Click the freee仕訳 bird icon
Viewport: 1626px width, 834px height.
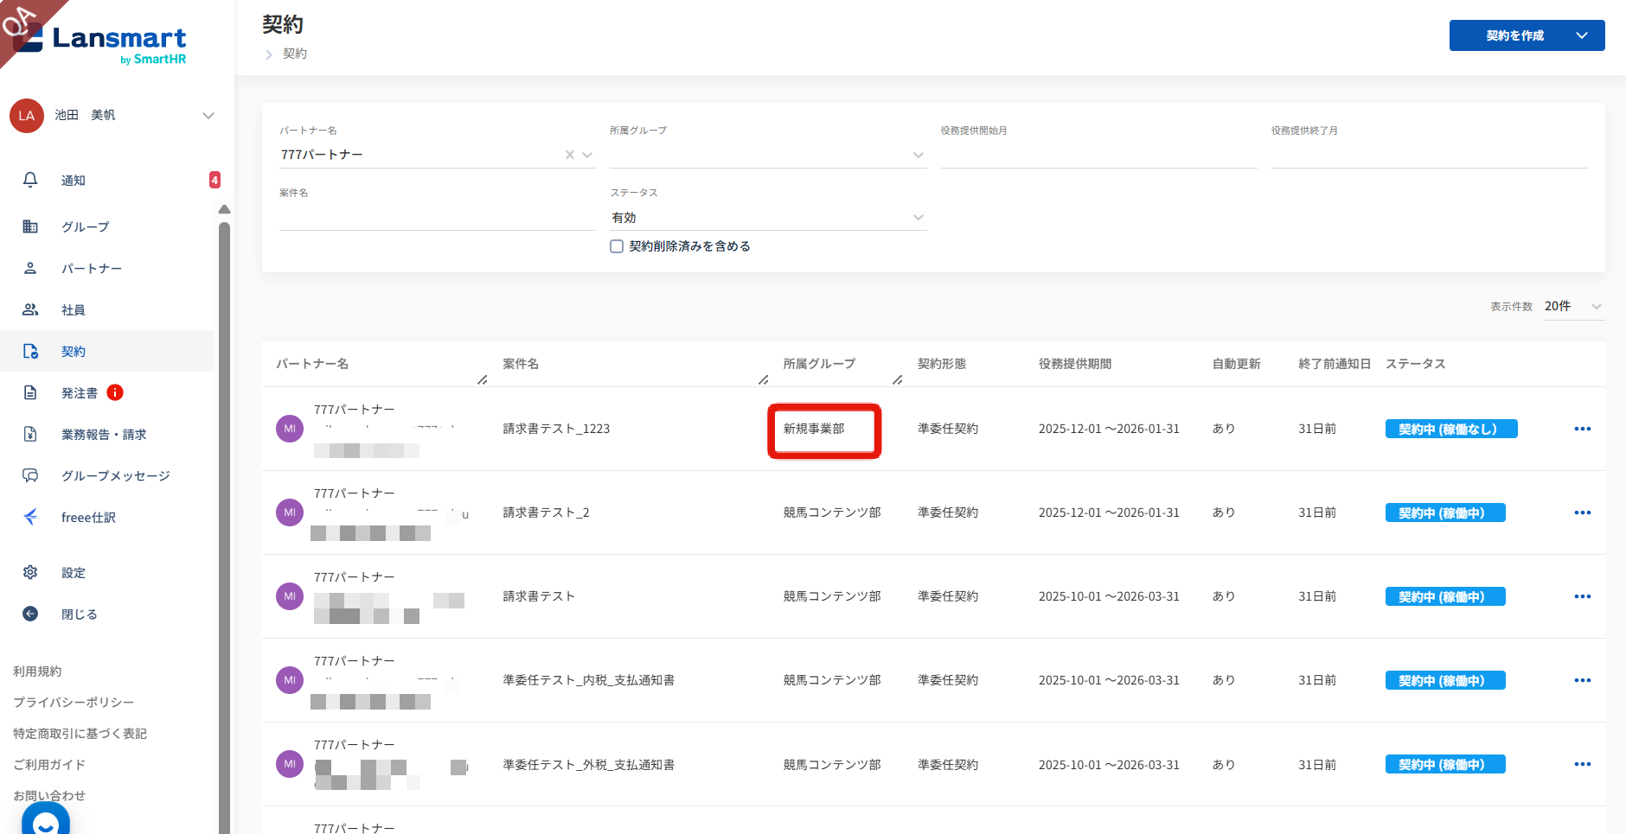pyautogui.click(x=30, y=517)
